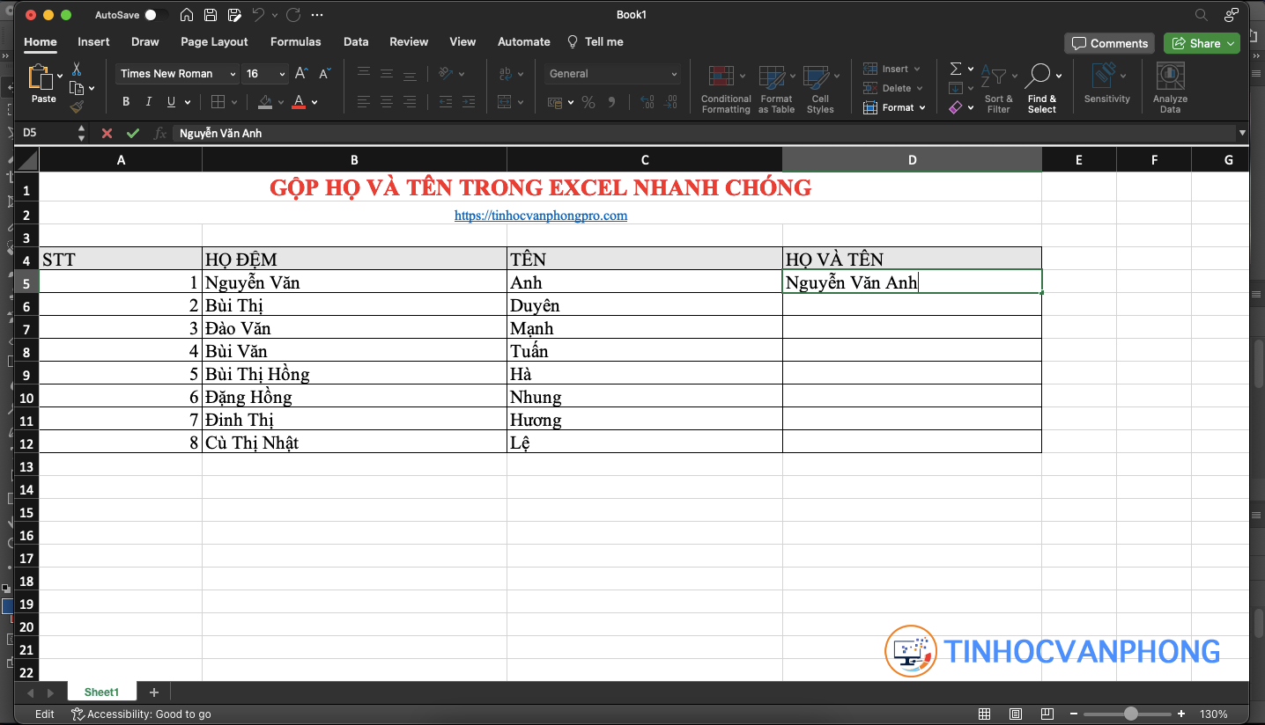
Task: Add a new sheet with plus button
Action: [x=154, y=692]
